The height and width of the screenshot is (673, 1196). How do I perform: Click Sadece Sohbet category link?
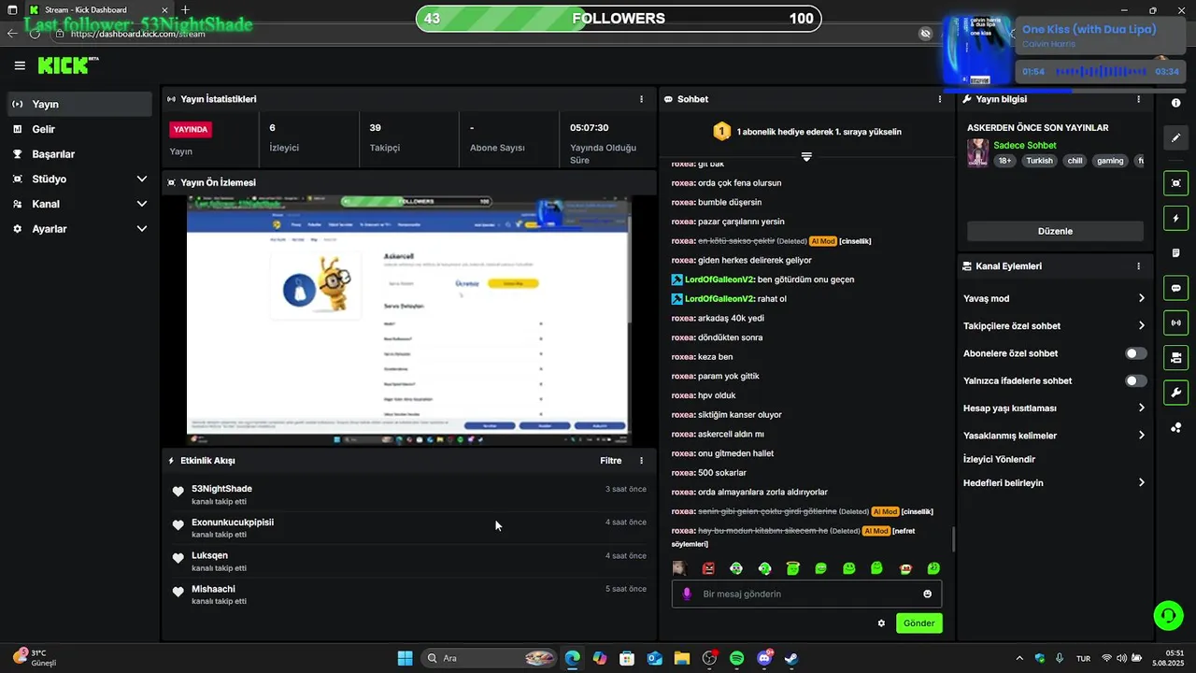(1025, 146)
